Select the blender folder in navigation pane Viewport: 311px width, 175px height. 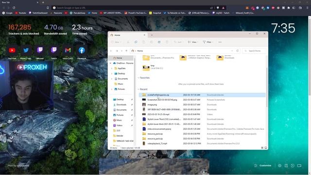tap(120, 136)
